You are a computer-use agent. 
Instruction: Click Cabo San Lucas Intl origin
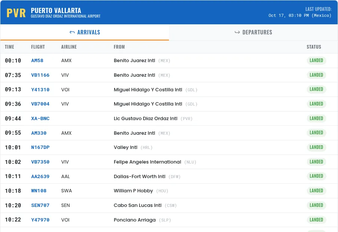click(x=137, y=205)
